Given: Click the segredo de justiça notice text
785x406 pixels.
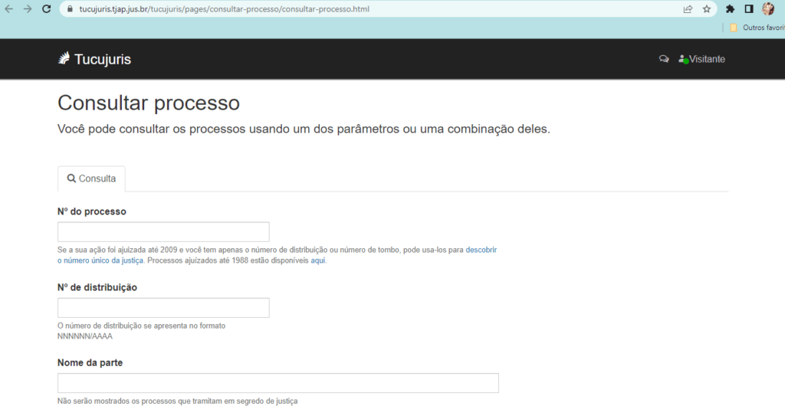Looking at the screenshot, I should (177, 401).
